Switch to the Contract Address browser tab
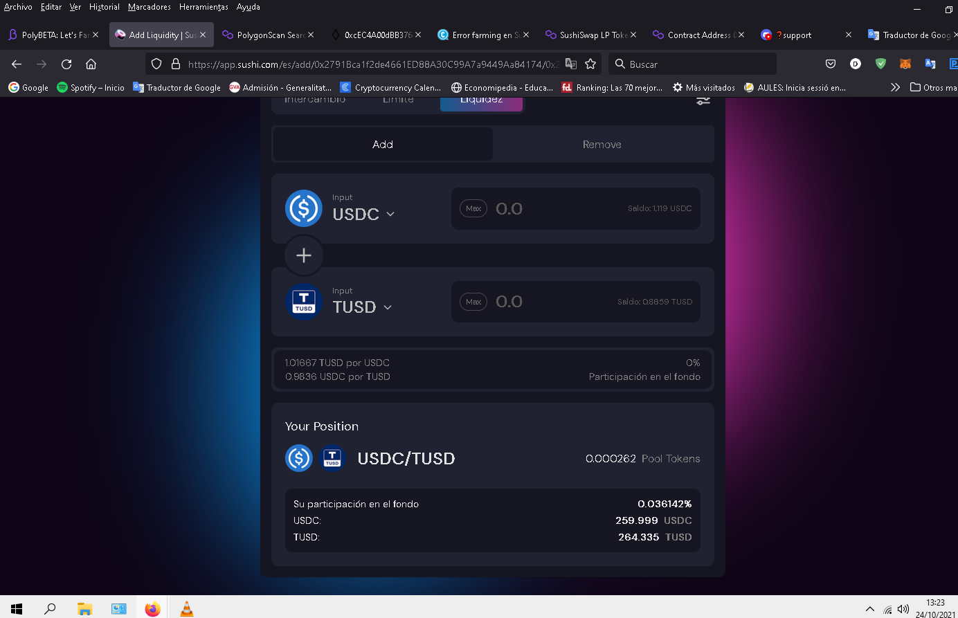958x618 pixels. [698, 35]
